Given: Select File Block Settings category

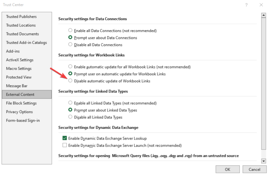Looking at the screenshot, I should (x=21, y=103).
